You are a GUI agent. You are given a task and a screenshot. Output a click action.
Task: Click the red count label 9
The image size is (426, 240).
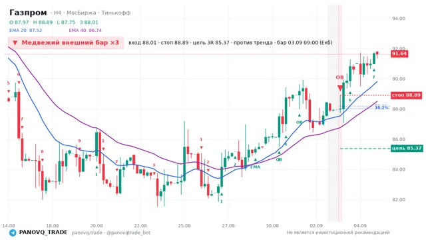pyautogui.click(x=79, y=141)
